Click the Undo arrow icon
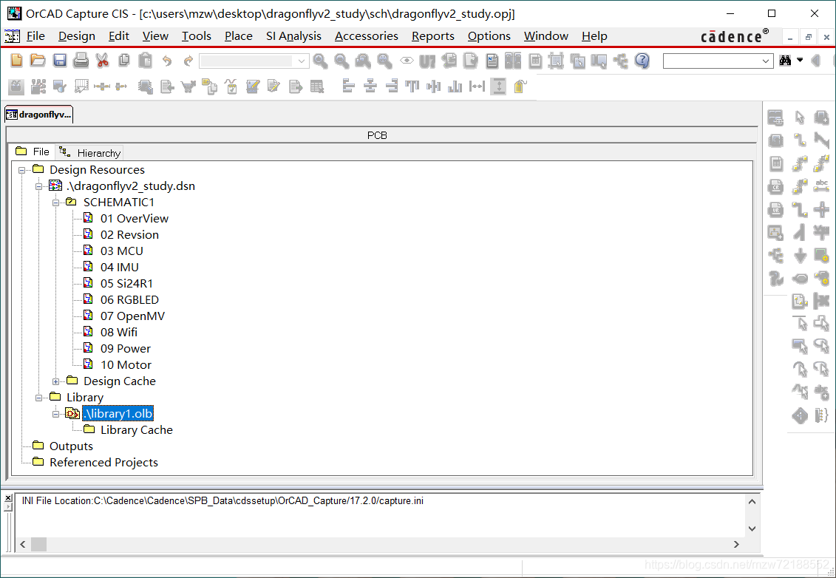 pos(167,61)
